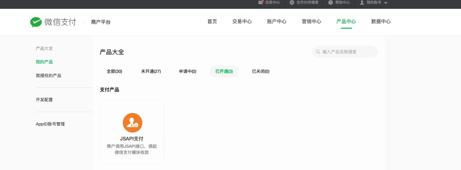Click the 支付产品 section heading
461x170 pixels.
click(109, 90)
